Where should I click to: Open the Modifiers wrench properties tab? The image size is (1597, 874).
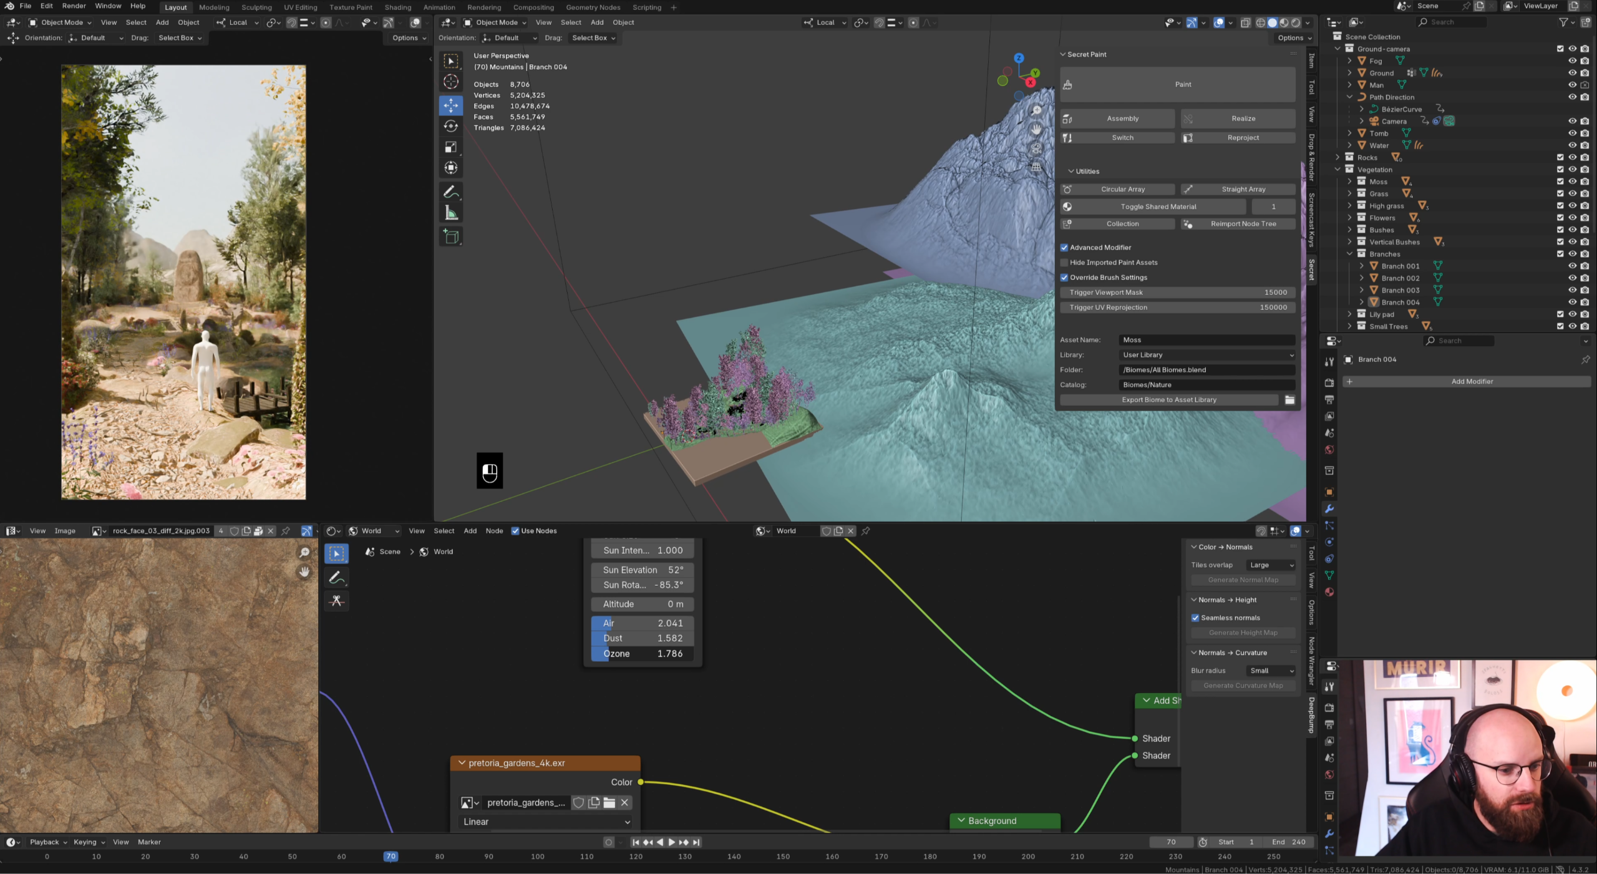(x=1329, y=508)
